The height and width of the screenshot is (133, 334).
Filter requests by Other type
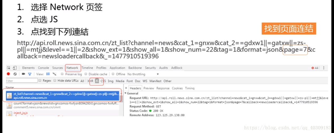point(167,81)
